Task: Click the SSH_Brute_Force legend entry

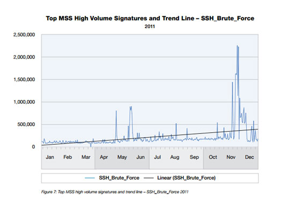Action: 112,178
